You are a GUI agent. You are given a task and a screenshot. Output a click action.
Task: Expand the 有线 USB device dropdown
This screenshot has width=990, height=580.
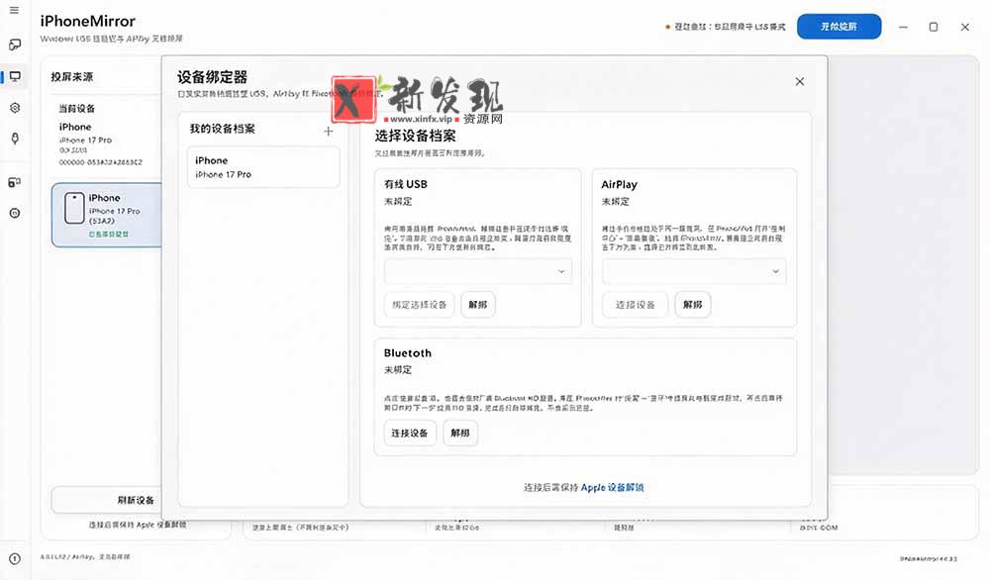[x=478, y=271]
